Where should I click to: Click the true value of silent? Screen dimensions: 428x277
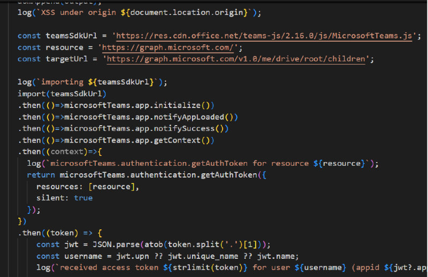[83, 198]
